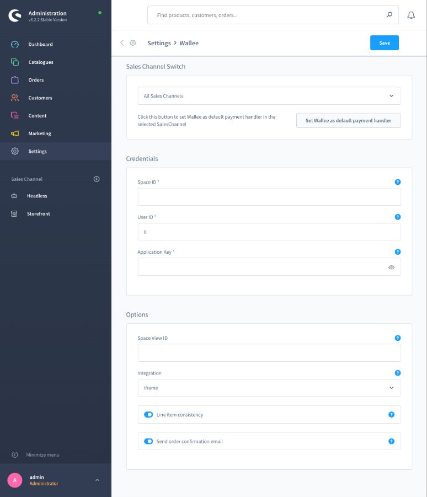Click help icon for Space View ID
Viewport: 427px width, 497px height.
[398, 338]
